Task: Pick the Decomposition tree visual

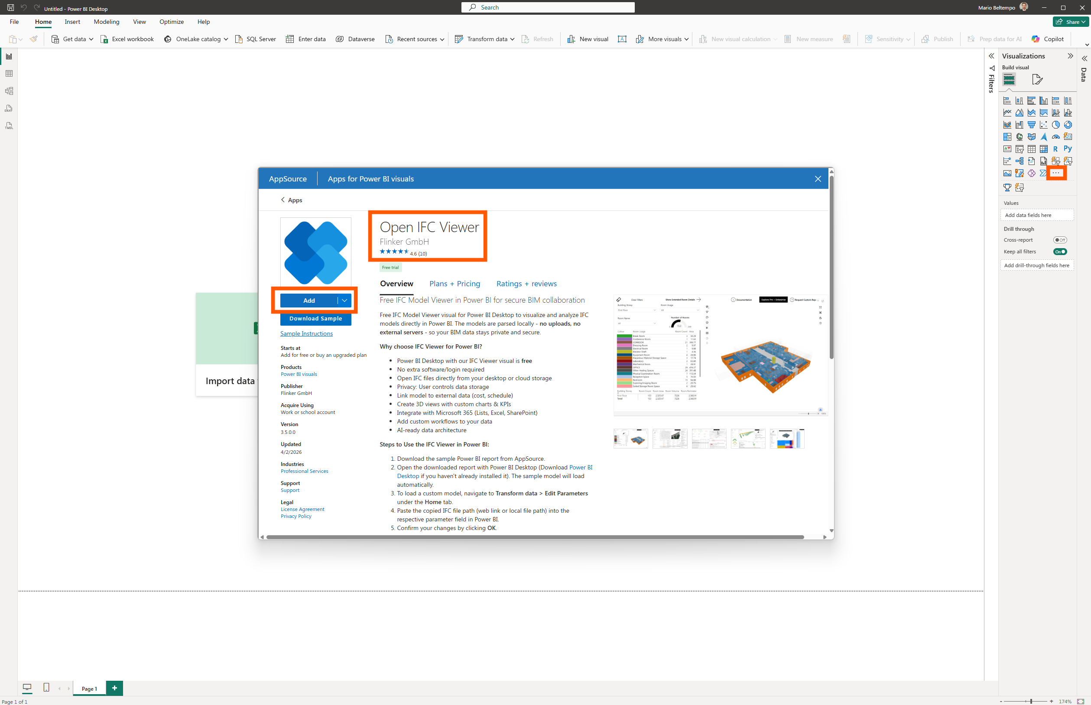Action: [x=1019, y=161]
